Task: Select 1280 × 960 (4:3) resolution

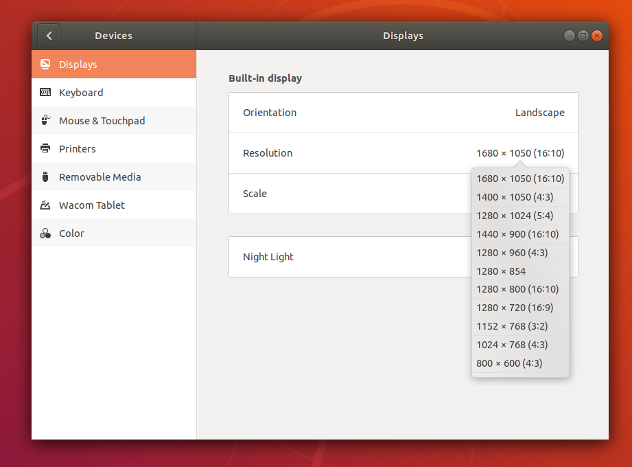Action: (x=520, y=253)
